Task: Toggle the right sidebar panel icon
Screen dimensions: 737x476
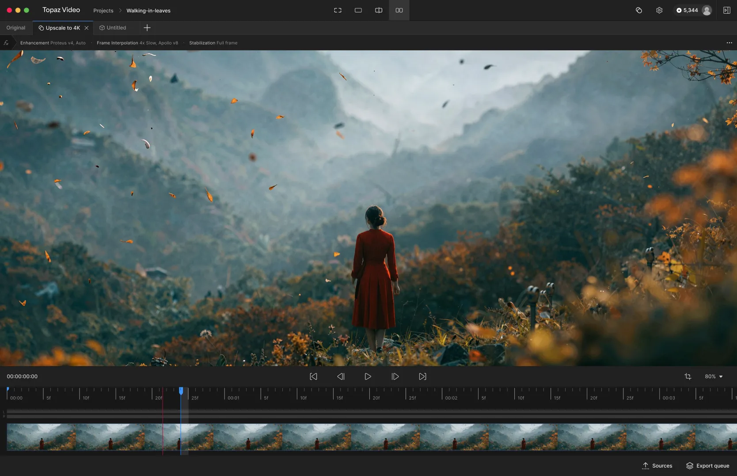Action: 727,10
